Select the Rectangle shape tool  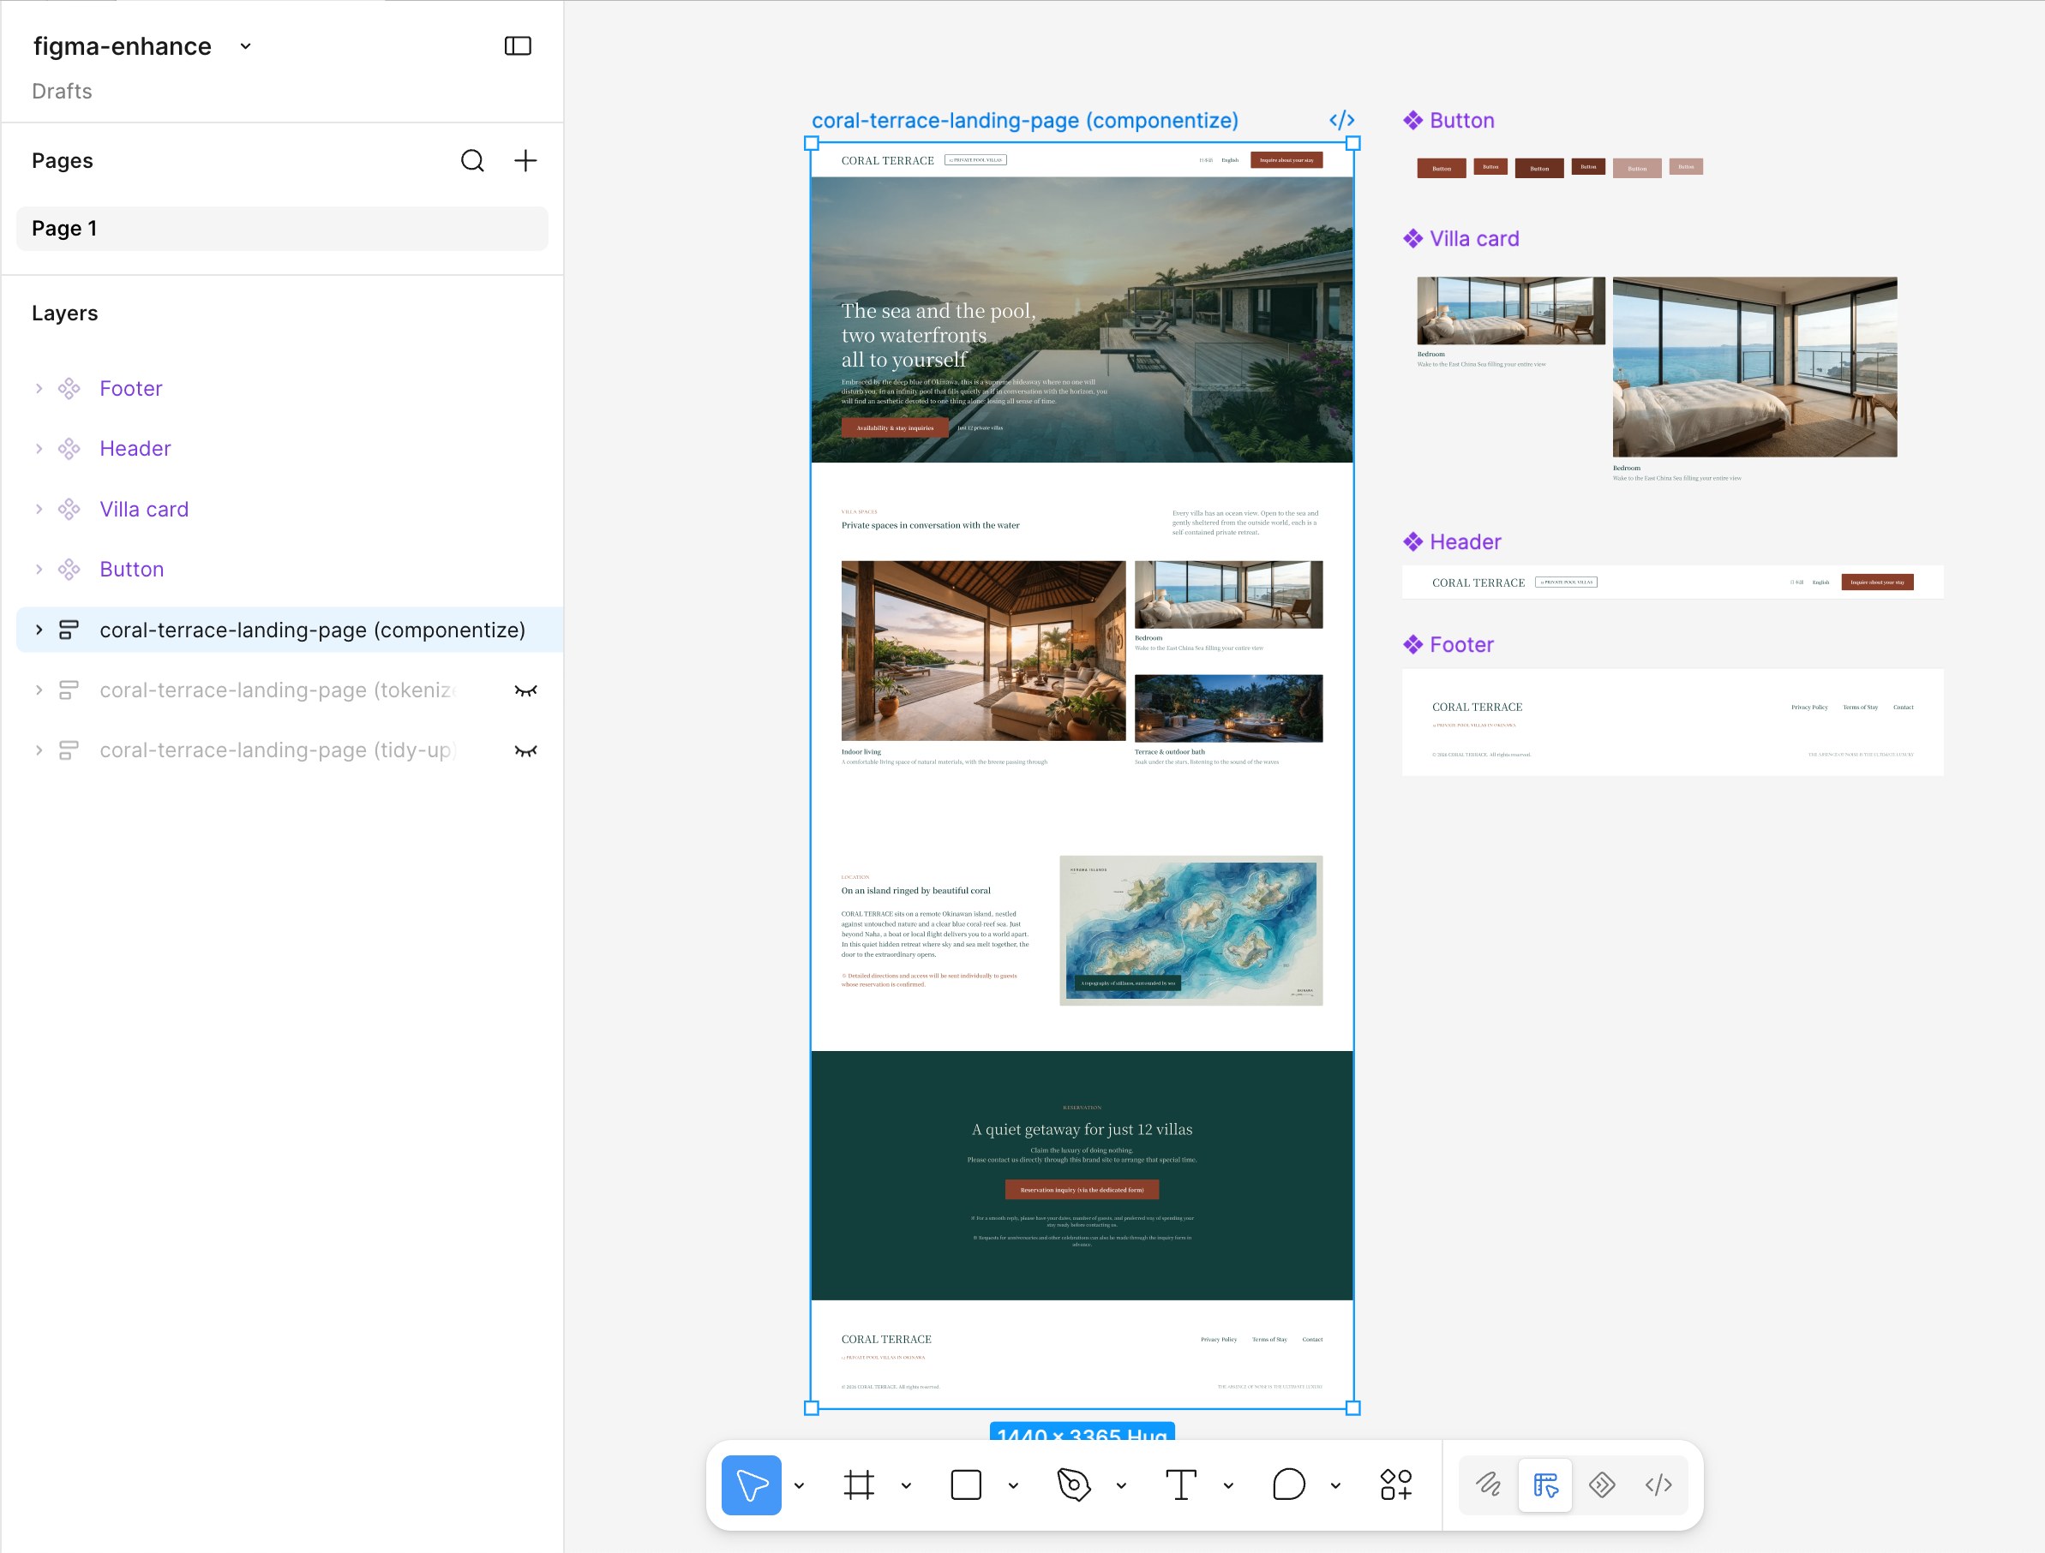[966, 1484]
